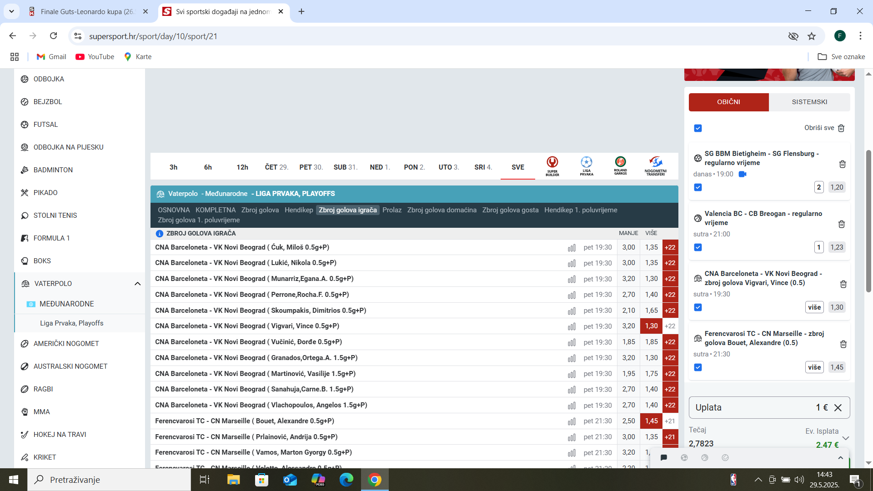Expand +21 more markets for Prlainović, Andrija
Viewport: 873px width, 491px height.
[x=670, y=437]
